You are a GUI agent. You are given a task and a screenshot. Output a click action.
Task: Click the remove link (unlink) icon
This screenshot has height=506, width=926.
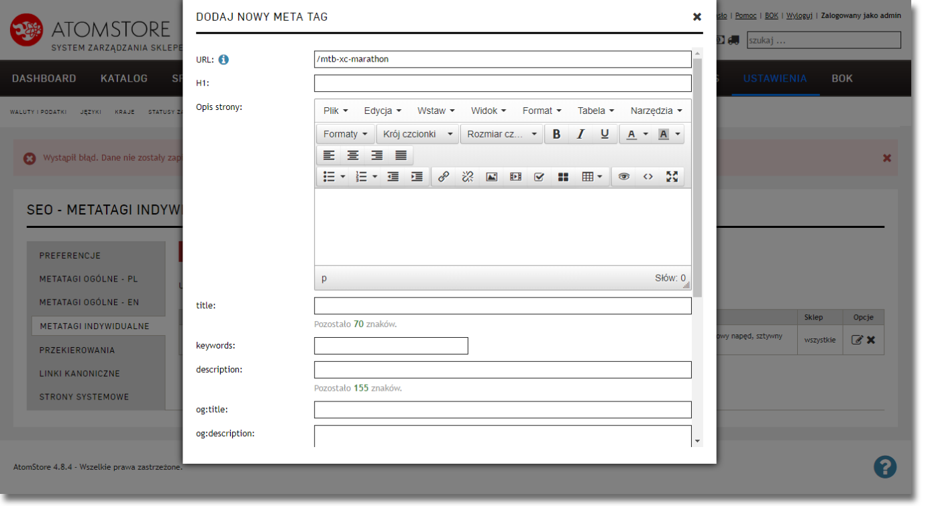point(468,177)
